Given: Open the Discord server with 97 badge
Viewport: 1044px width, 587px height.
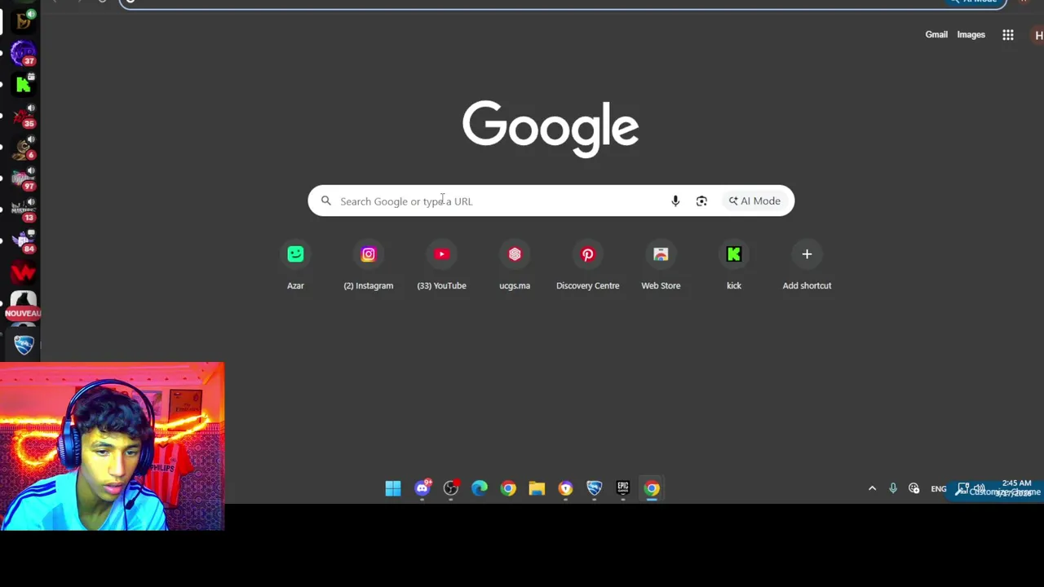Looking at the screenshot, I should [24, 179].
